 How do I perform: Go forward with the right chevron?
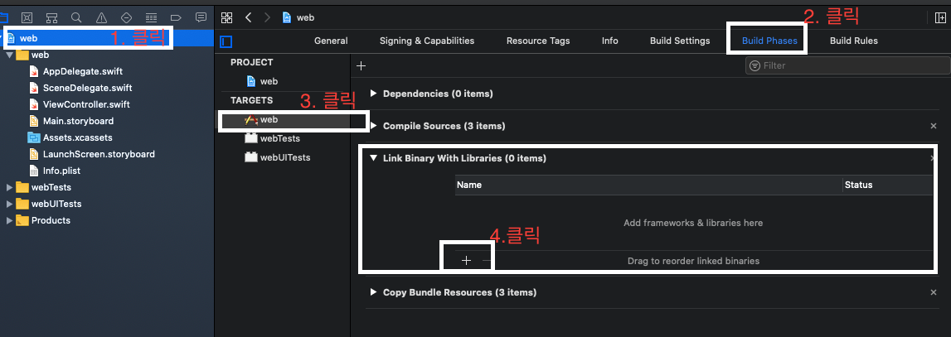pos(268,17)
